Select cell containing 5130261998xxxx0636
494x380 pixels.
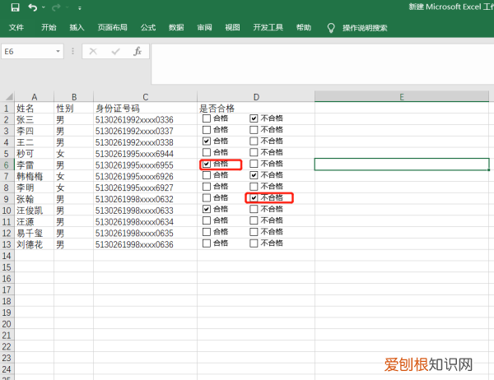145,244
